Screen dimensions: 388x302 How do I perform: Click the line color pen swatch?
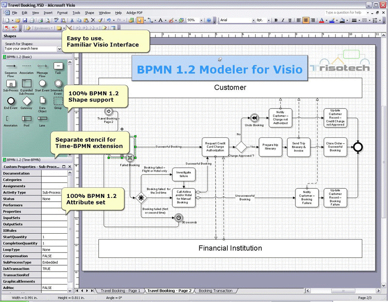click(x=332, y=20)
